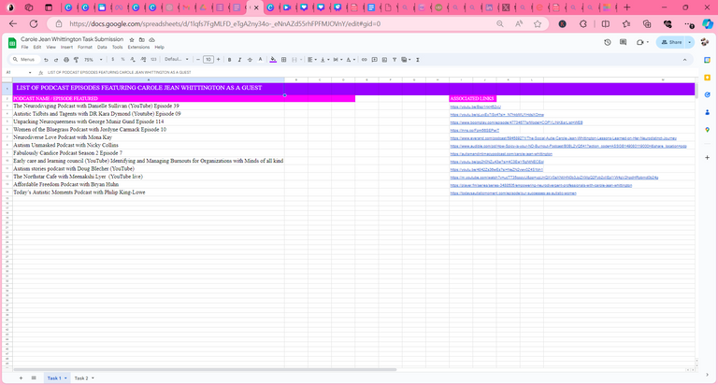The height and width of the screenshot is (385, 718).
Task: Format cell as percent
Action: (x=122, y=60)
